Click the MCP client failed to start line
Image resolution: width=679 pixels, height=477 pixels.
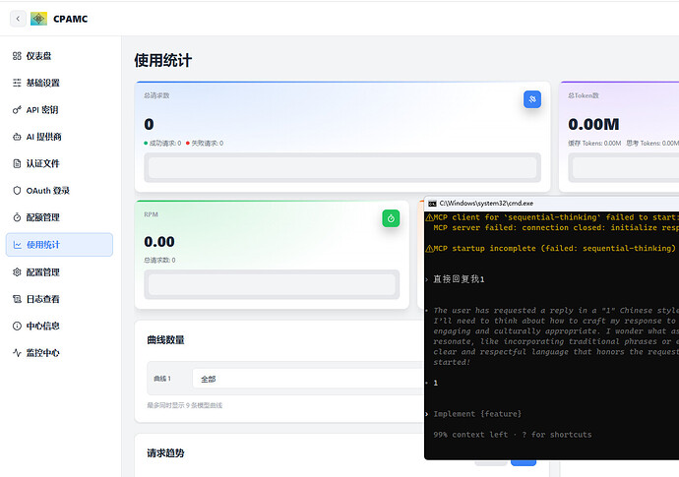552,217
